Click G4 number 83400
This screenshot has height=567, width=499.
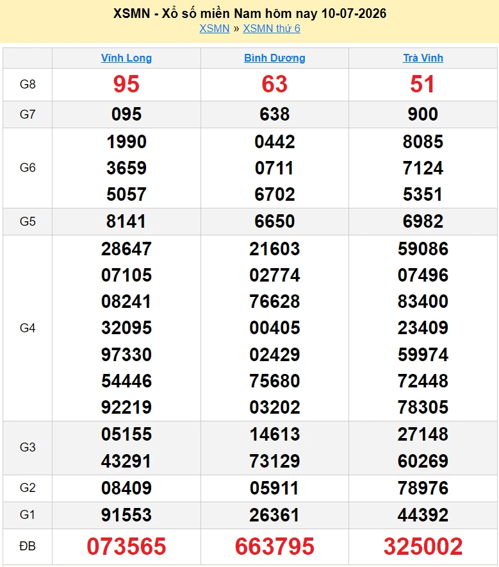(x=423, y=301)
